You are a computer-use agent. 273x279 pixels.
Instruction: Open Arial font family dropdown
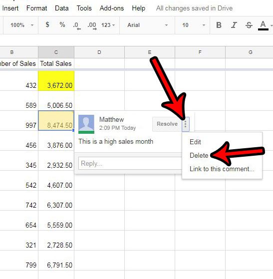click(147, 25)
